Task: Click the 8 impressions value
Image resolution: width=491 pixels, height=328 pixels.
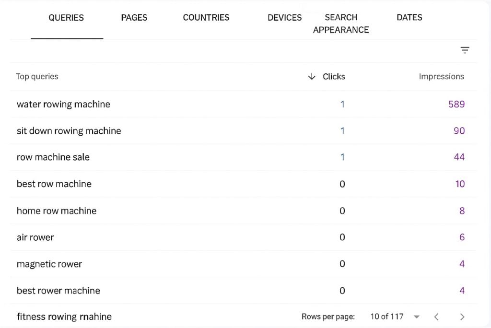Action: click(462, 211)
